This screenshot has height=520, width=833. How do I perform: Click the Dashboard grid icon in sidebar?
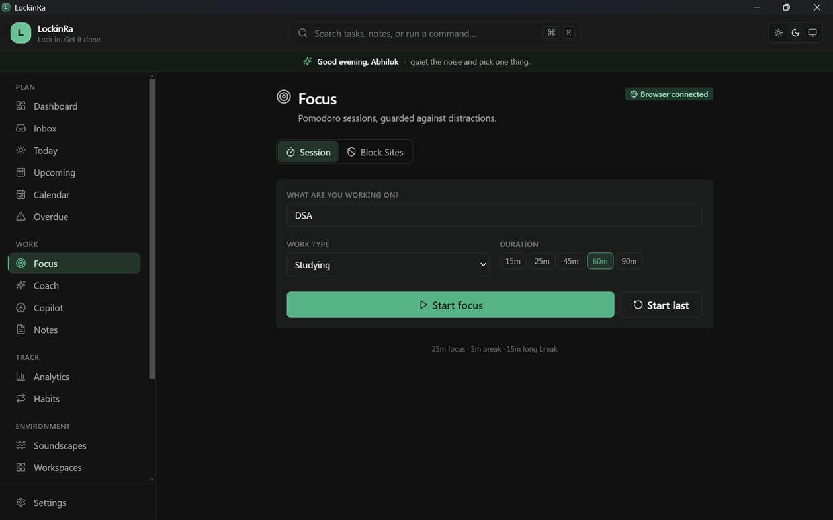click(21, 106)
